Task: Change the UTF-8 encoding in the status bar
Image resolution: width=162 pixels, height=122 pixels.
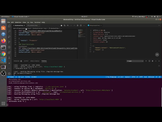Action: [x=133, y=77]
